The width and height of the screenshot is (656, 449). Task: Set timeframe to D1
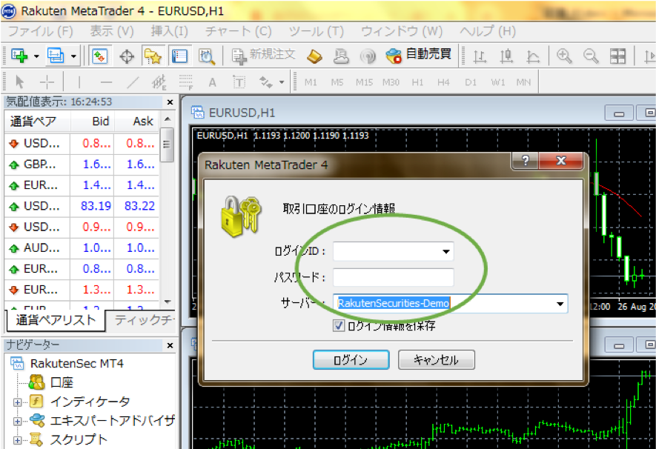coord(471,82)
